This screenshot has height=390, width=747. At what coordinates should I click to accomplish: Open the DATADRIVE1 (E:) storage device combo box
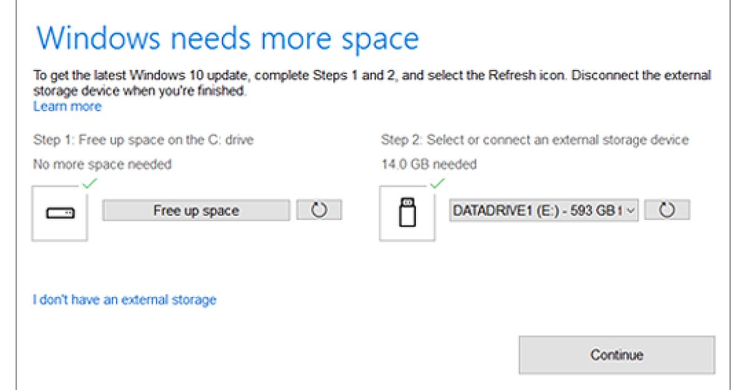click(x=537, y=210)
